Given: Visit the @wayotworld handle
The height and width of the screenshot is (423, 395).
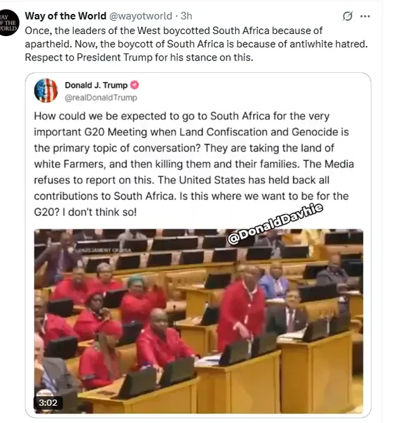Looking at the screenshot, I should pyautogui.click(x=140, y=16).
